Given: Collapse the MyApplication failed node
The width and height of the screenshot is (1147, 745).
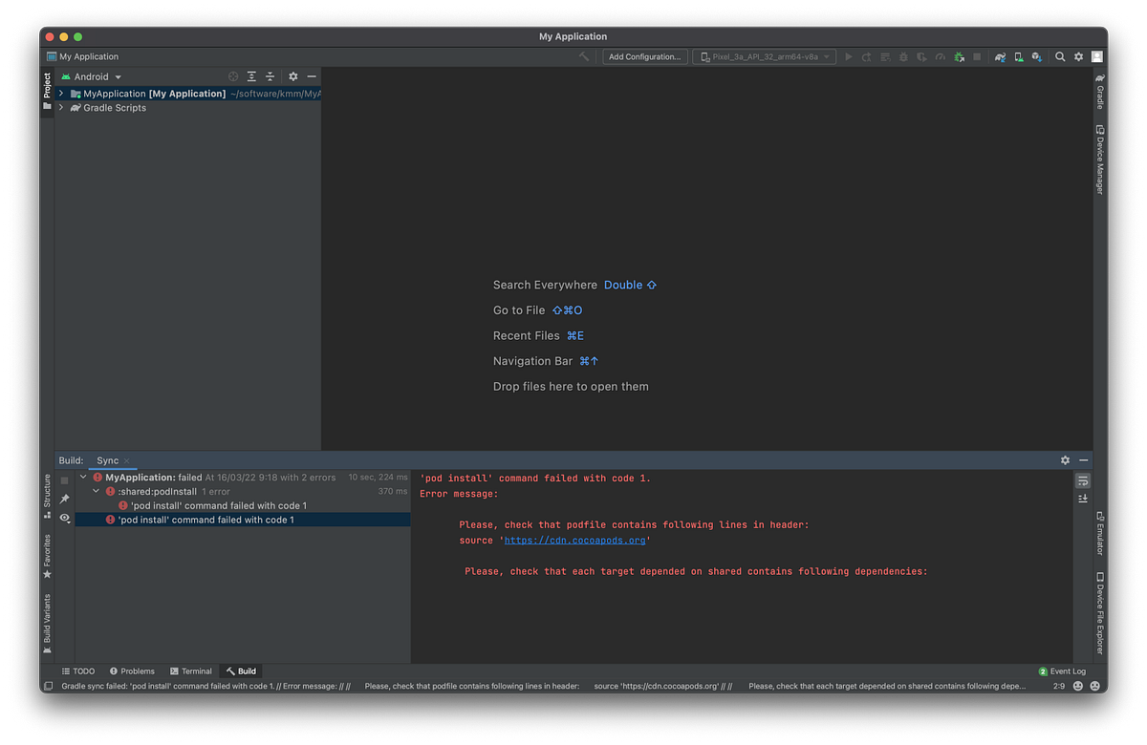Looking at the screenshot, I should [82, 476].
